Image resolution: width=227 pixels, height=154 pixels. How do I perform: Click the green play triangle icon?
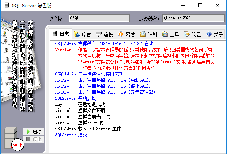pos(28,132)
